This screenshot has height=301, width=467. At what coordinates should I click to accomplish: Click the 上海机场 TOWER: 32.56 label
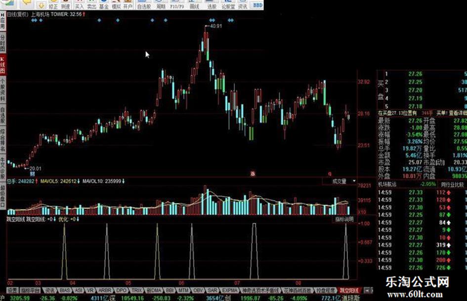click(x=56, y=14)
